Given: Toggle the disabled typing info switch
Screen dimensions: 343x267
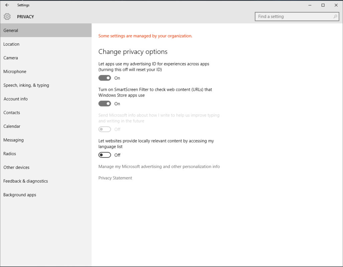Looking at the screenshot, I should (105, 129).
